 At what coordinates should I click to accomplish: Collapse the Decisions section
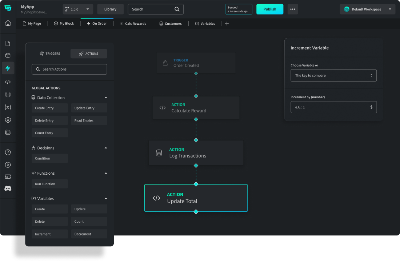coord(105,148)
